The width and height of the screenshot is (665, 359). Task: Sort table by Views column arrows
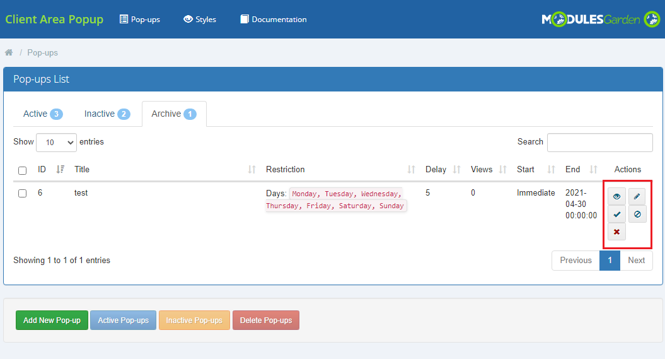(502, 170)
